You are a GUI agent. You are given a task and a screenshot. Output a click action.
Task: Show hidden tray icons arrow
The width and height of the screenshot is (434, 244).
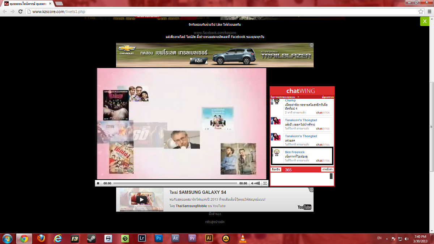click(x=387, y=239)
